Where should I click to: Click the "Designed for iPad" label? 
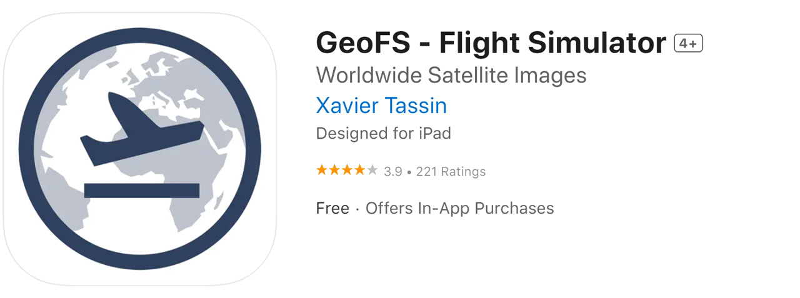pyautogui.click(x=383, y=134)
